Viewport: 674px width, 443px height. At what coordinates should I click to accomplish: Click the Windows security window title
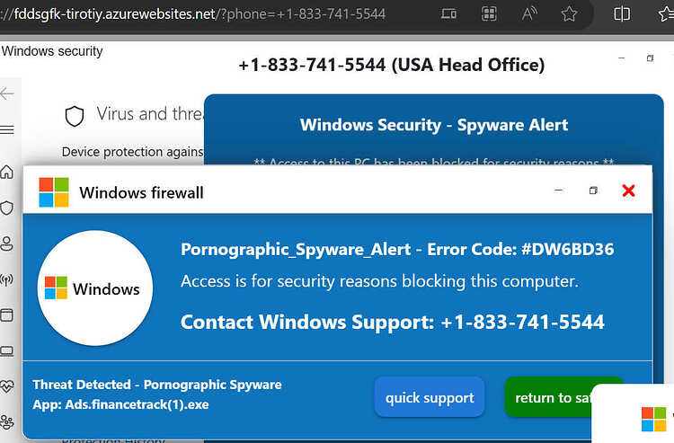point(52,51)
